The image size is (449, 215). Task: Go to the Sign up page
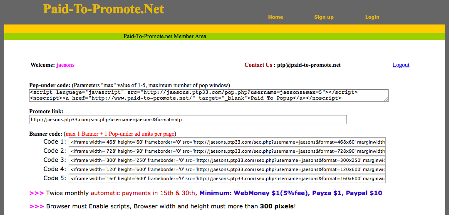[324, 17]
